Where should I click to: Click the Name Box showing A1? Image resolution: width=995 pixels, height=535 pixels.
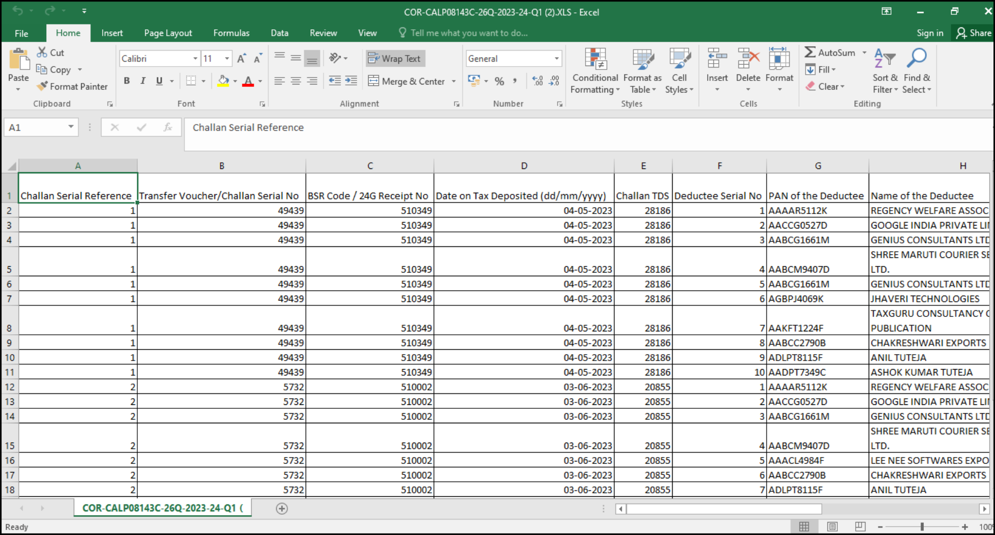(x=41, y=128)
